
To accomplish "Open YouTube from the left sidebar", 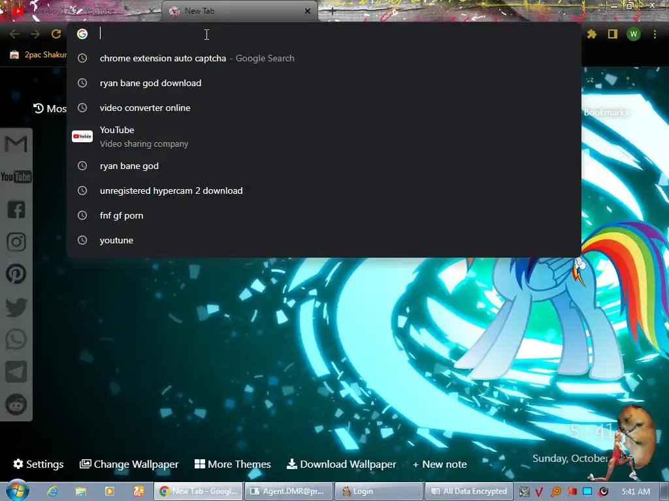I will point(16,177).
